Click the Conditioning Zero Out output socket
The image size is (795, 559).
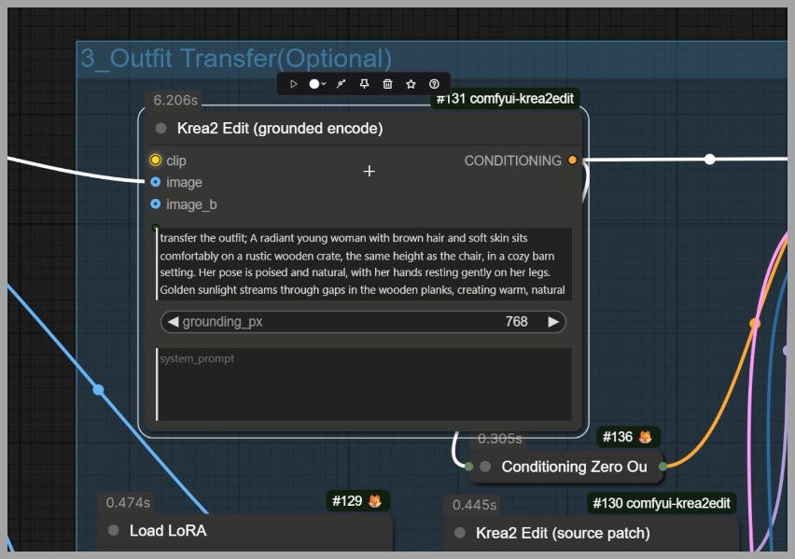pyautogui.click(x=662, y=467)
